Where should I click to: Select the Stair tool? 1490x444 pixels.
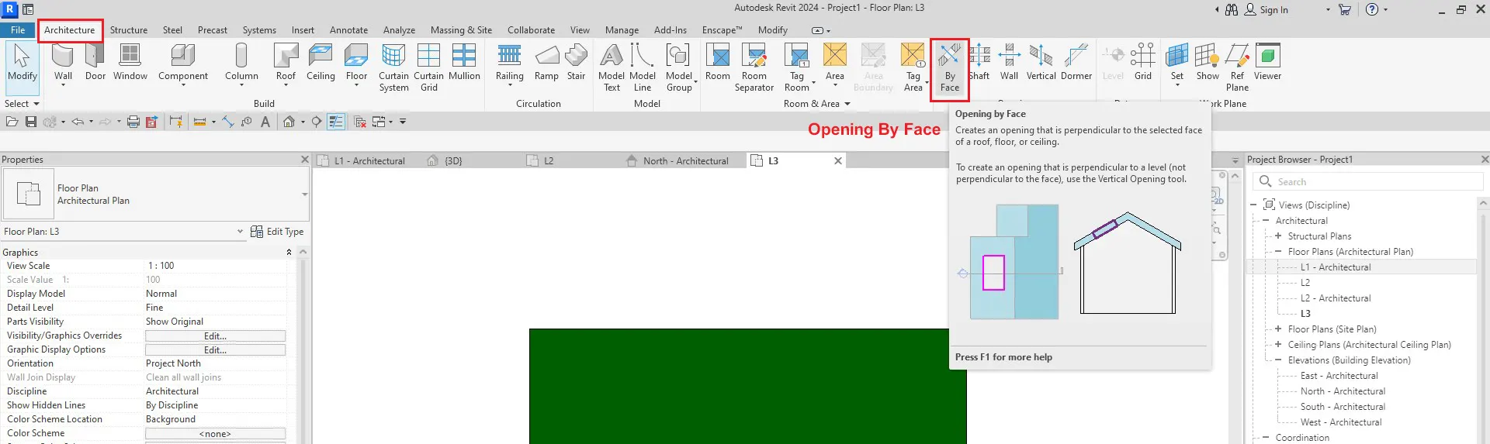click(576, 62)
